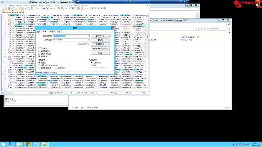Click the green Undo arrow icon
Viewport: 262px width, 147px height.
click(x=37, y=9)
